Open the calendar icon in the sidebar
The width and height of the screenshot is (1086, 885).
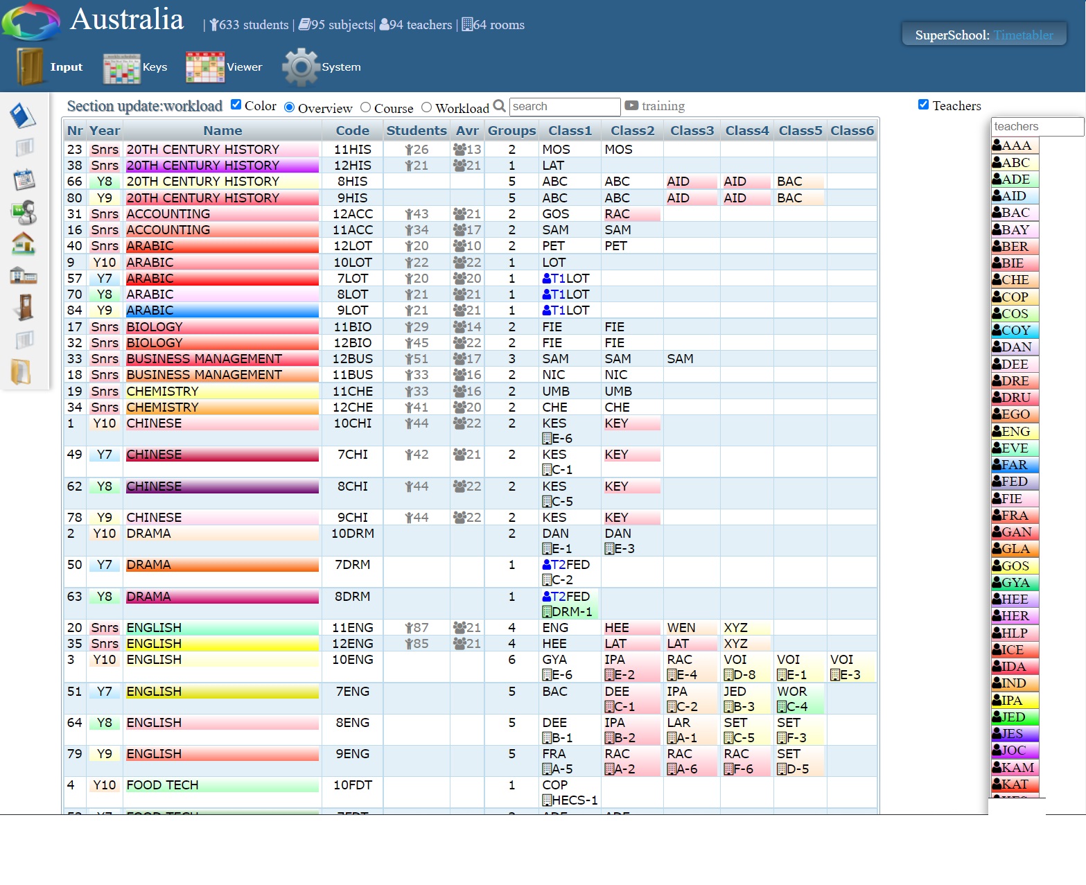coord(24,180)
